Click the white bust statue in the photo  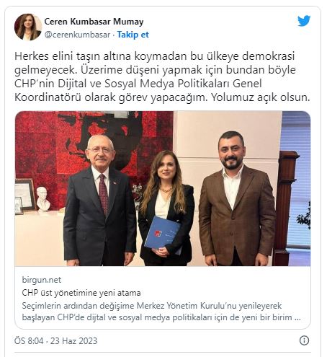43,199
